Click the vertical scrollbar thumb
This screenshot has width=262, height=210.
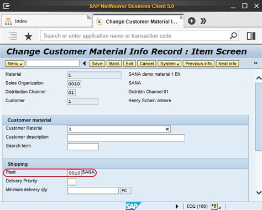pyautogui.click(x=259, y=117)
